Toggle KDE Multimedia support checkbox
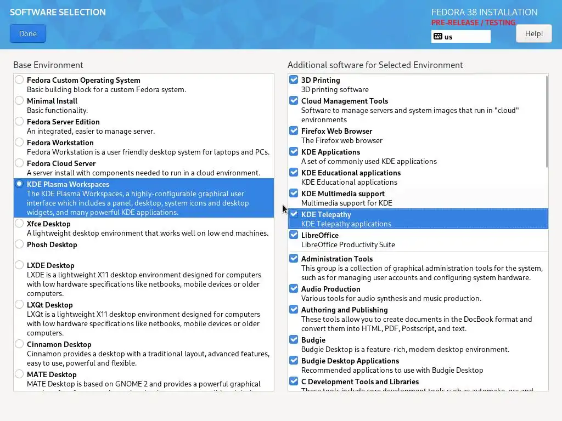 294,193
